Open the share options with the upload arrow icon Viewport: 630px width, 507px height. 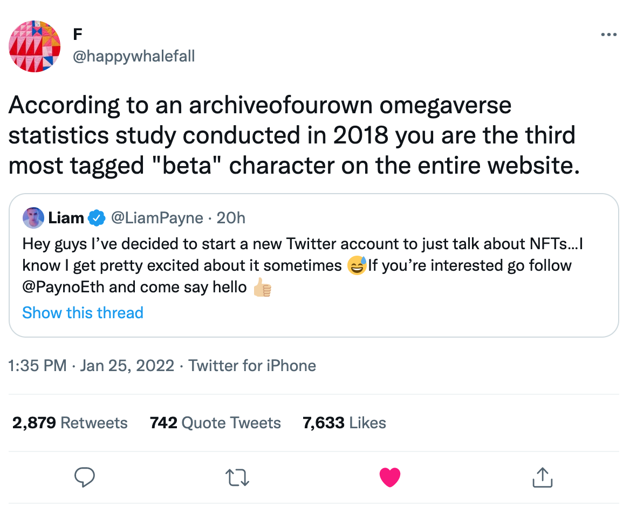coord(542,477)
